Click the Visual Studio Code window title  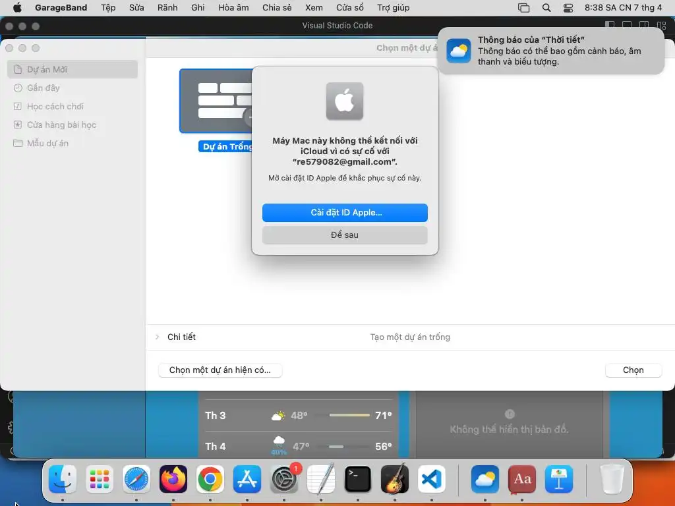(x=337, y=26)
